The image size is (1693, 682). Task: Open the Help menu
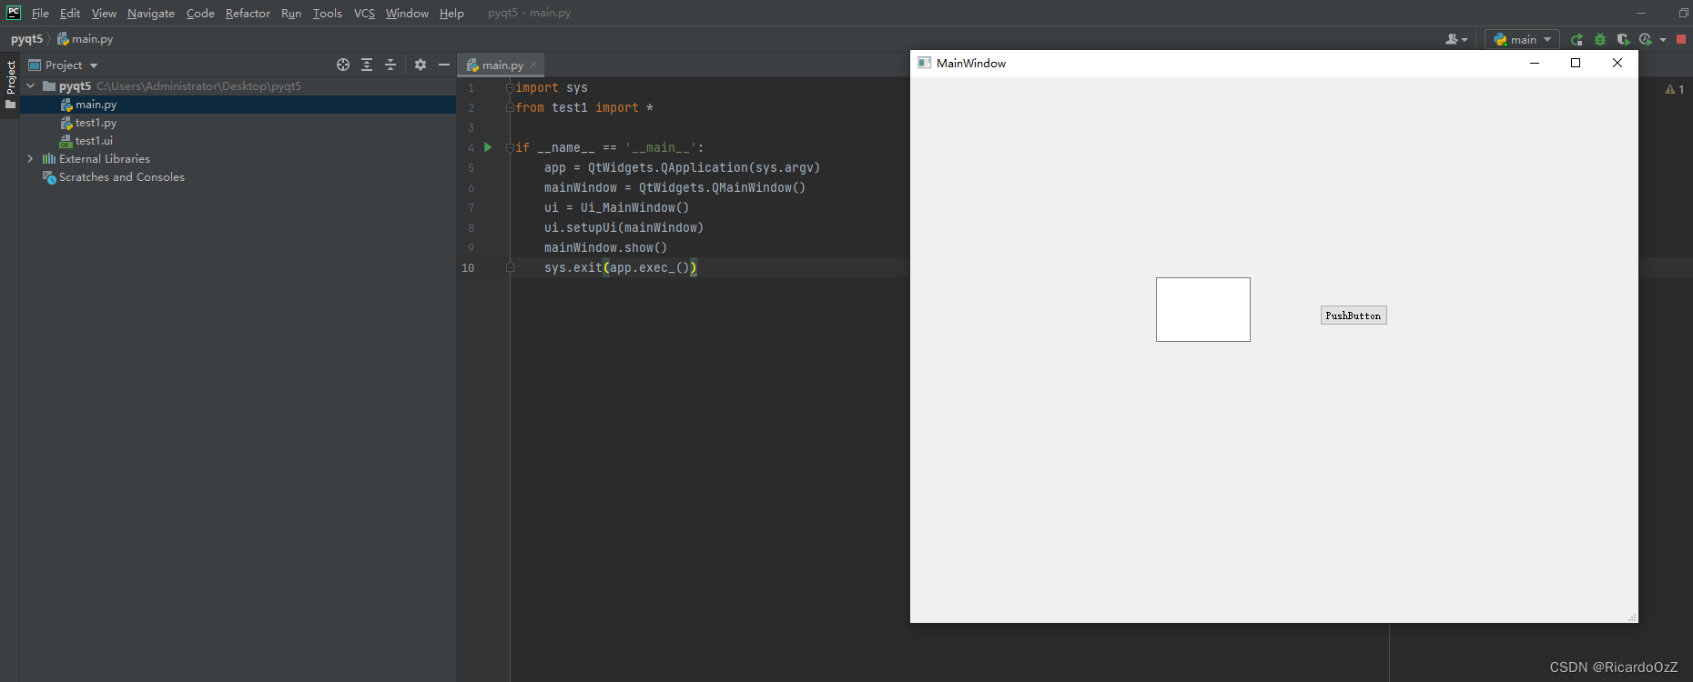[451, 13]
